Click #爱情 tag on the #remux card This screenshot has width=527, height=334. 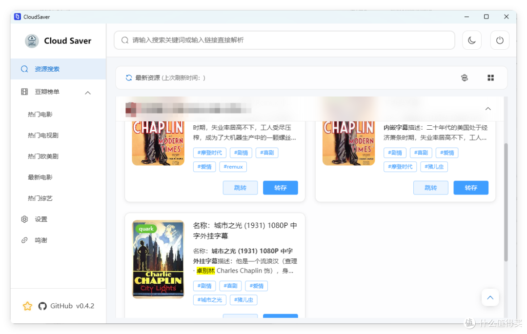coord(204,167)
